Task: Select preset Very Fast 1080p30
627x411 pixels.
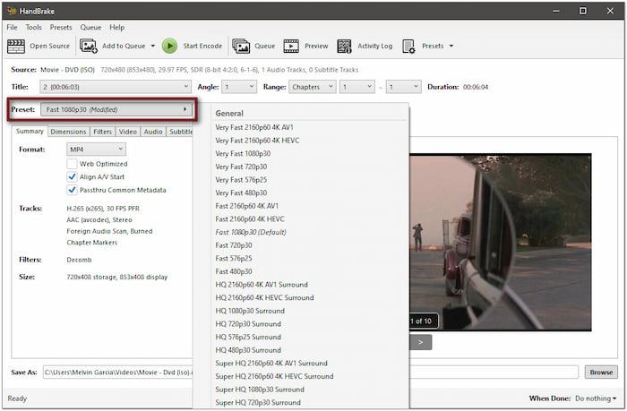Action: click(243, 153)
